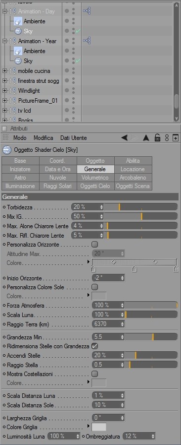The image size is (181, 445).
Task: Uncheck Ridimensiona Stelle con Grandezza
Action: click(95, 346)
